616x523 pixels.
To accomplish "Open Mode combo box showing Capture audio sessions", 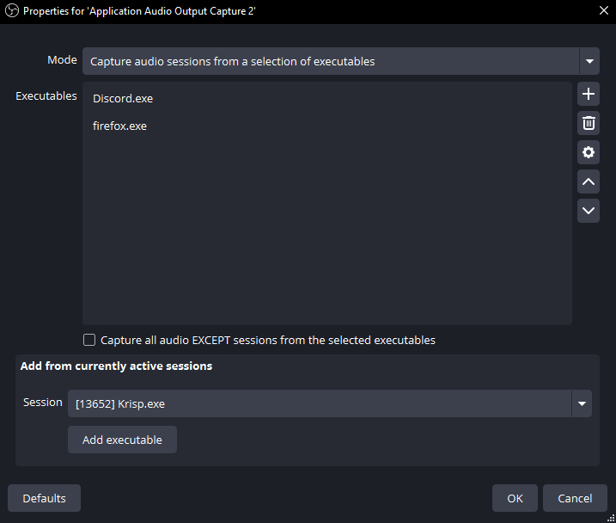I will coord(340,61).
